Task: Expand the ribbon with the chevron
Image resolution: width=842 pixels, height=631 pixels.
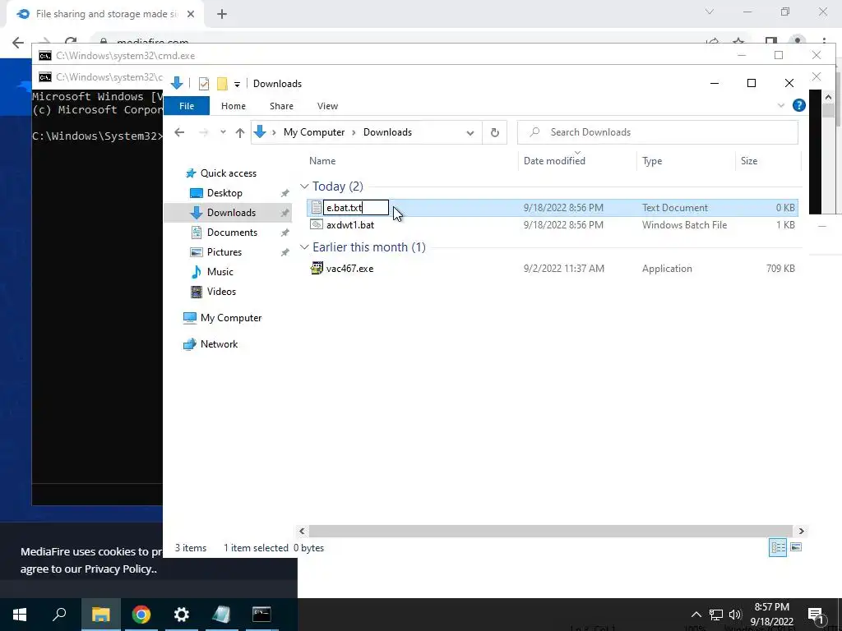Action: tap(781, 106)
